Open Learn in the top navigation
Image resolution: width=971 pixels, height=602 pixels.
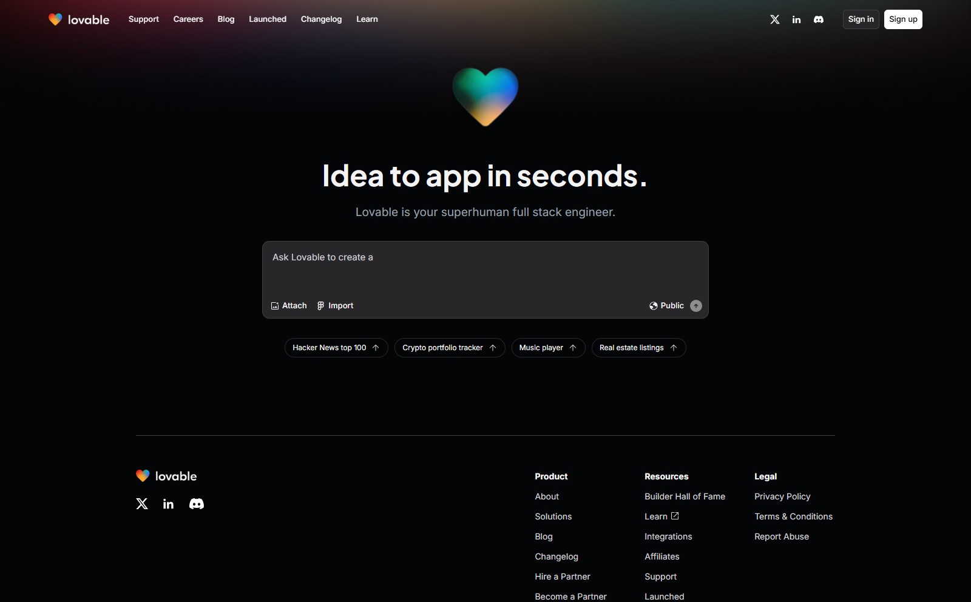coord(367,19)
